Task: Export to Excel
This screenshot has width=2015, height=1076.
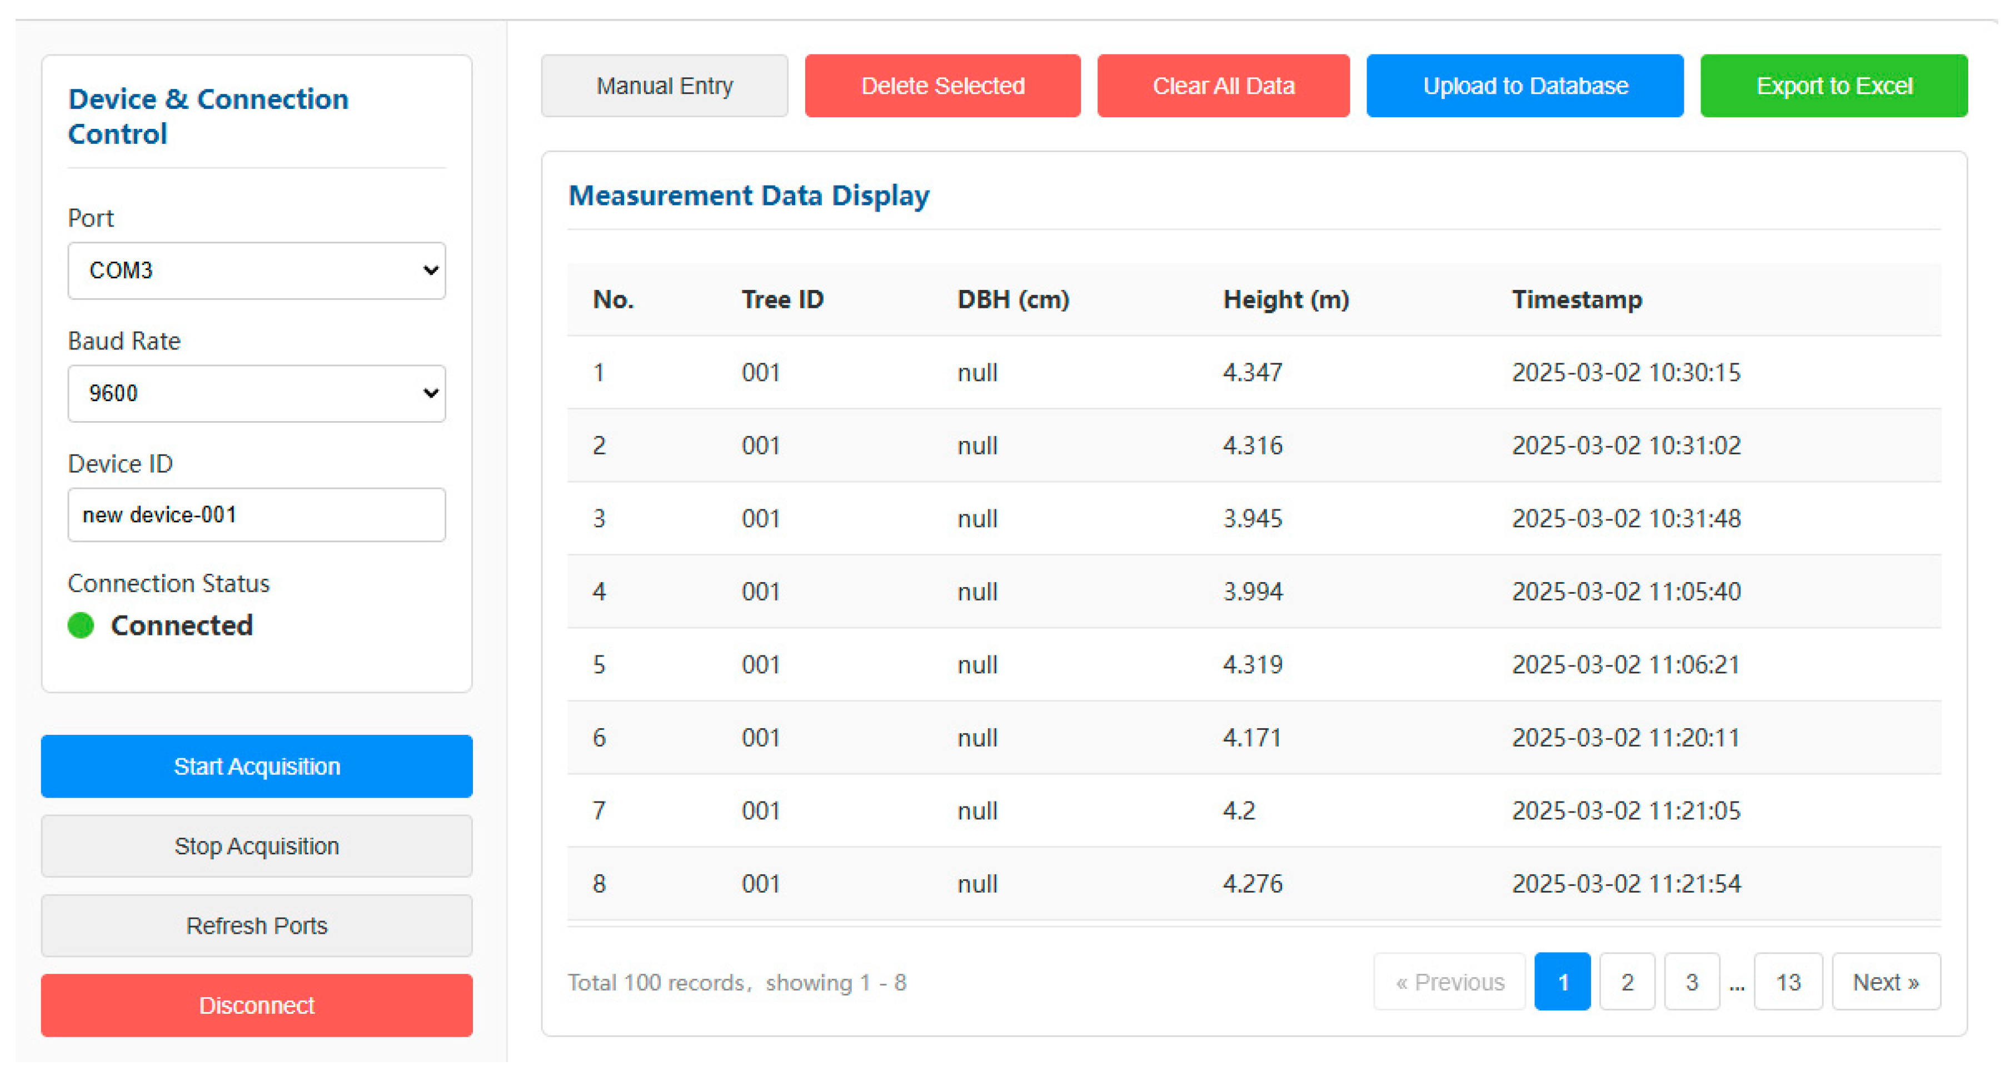Action: tap(1833, 86)
